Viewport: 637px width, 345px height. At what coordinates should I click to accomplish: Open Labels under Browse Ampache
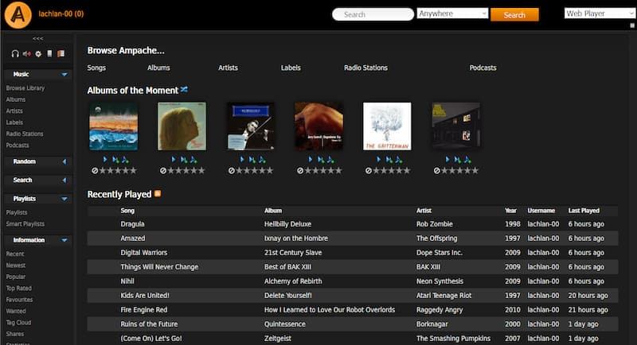tap(291, 68)
